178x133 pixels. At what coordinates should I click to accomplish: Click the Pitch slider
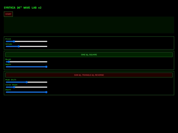point(26,41)
